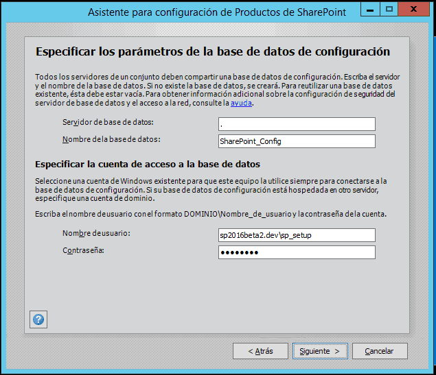
Task: Click the 'Servidor de base de datos:' label
Action: tap(108, 122)
